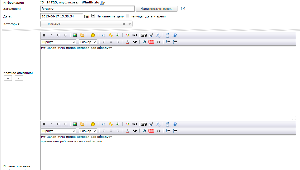Image resolution: width=300 pixels, height=170 pixels.
Task: Center-align text in short description toolbar
Action: (x=111, y=42)
